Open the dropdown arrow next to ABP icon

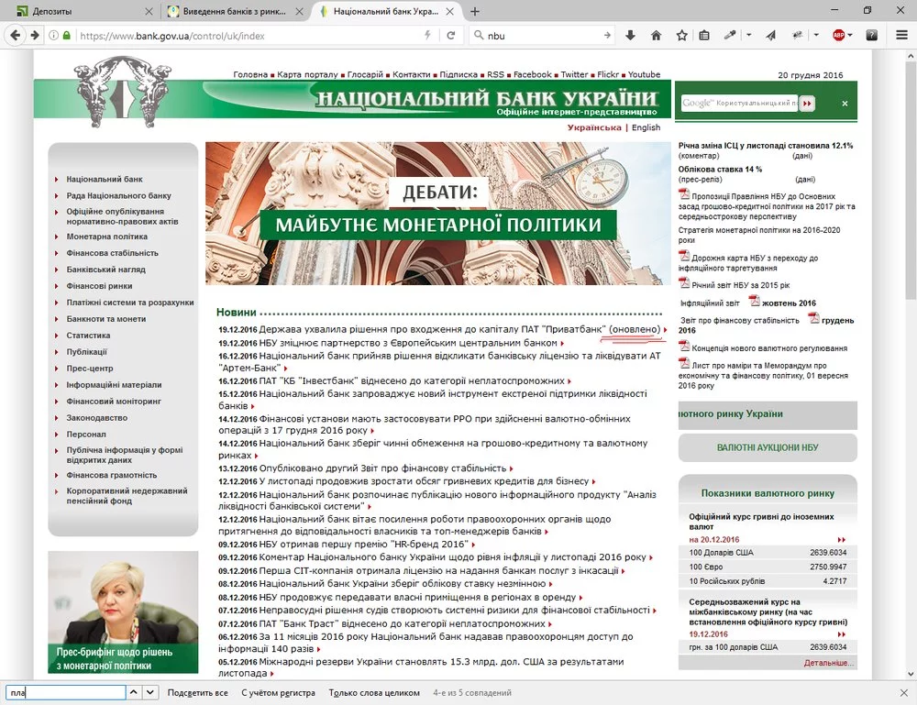click(850, 36)
